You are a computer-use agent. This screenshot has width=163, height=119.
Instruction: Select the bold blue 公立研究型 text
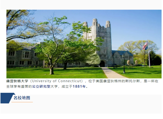(x=41, y=86)
